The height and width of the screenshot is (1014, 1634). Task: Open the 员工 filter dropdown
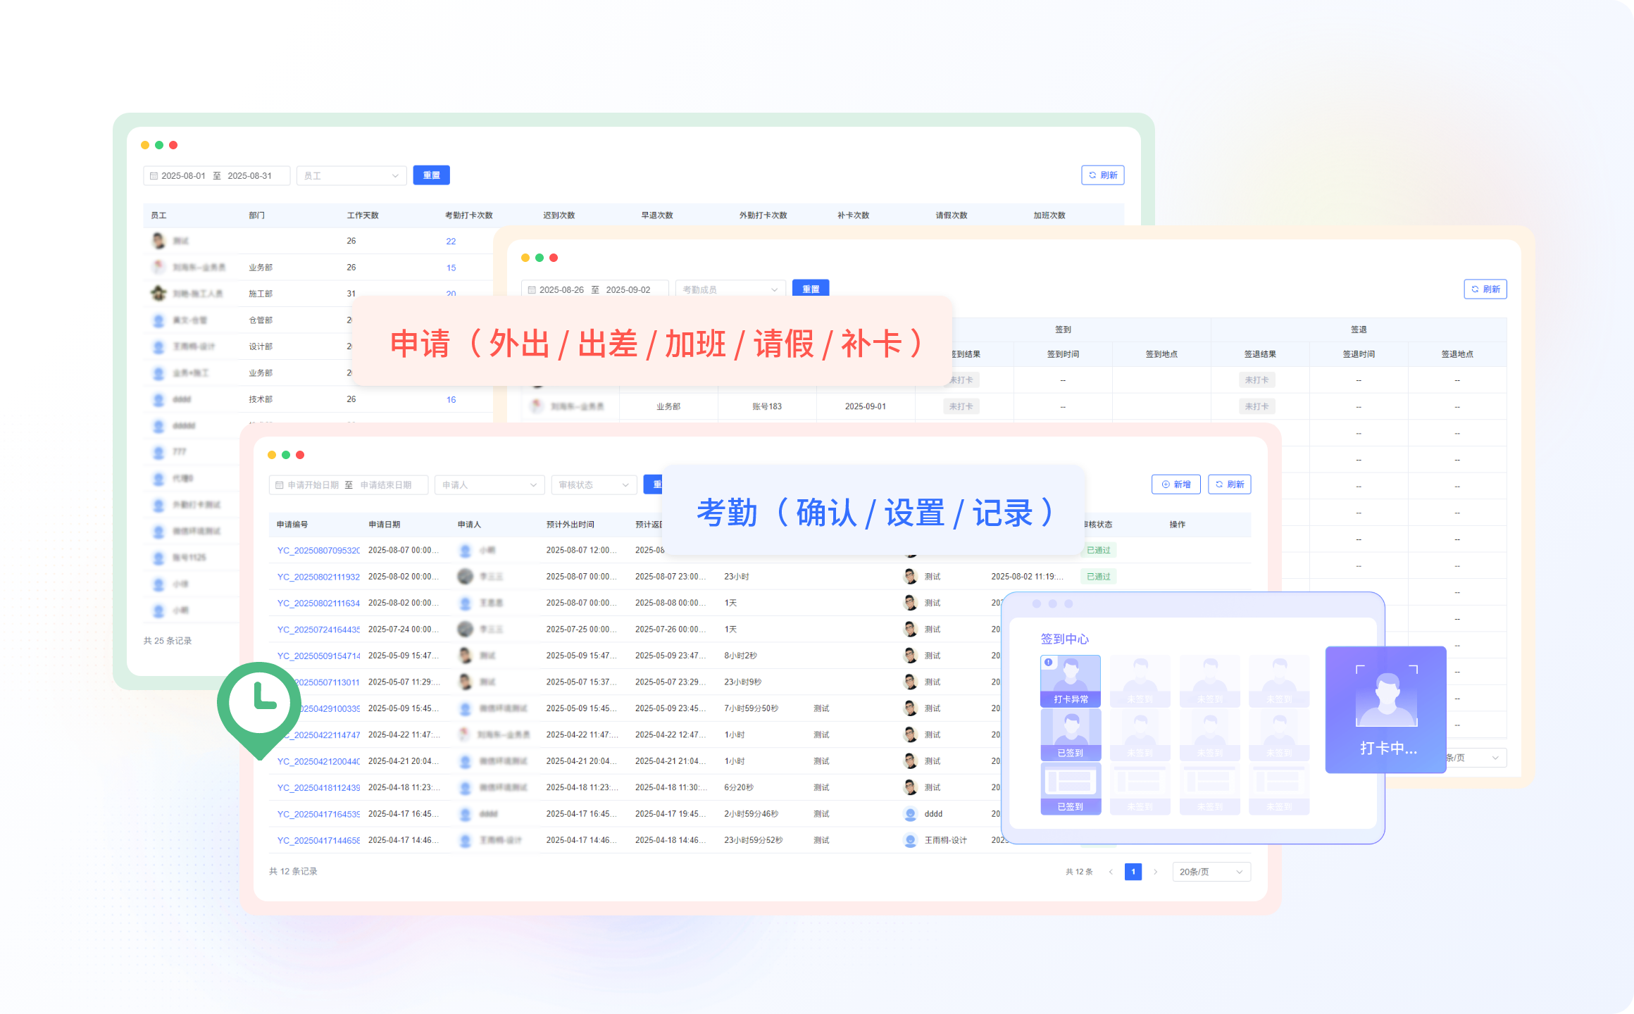[351, 176]
